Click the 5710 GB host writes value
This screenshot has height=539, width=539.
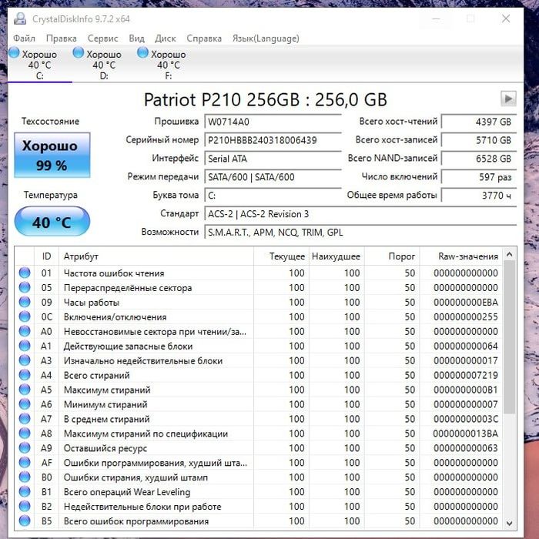[x=479, y=140]
